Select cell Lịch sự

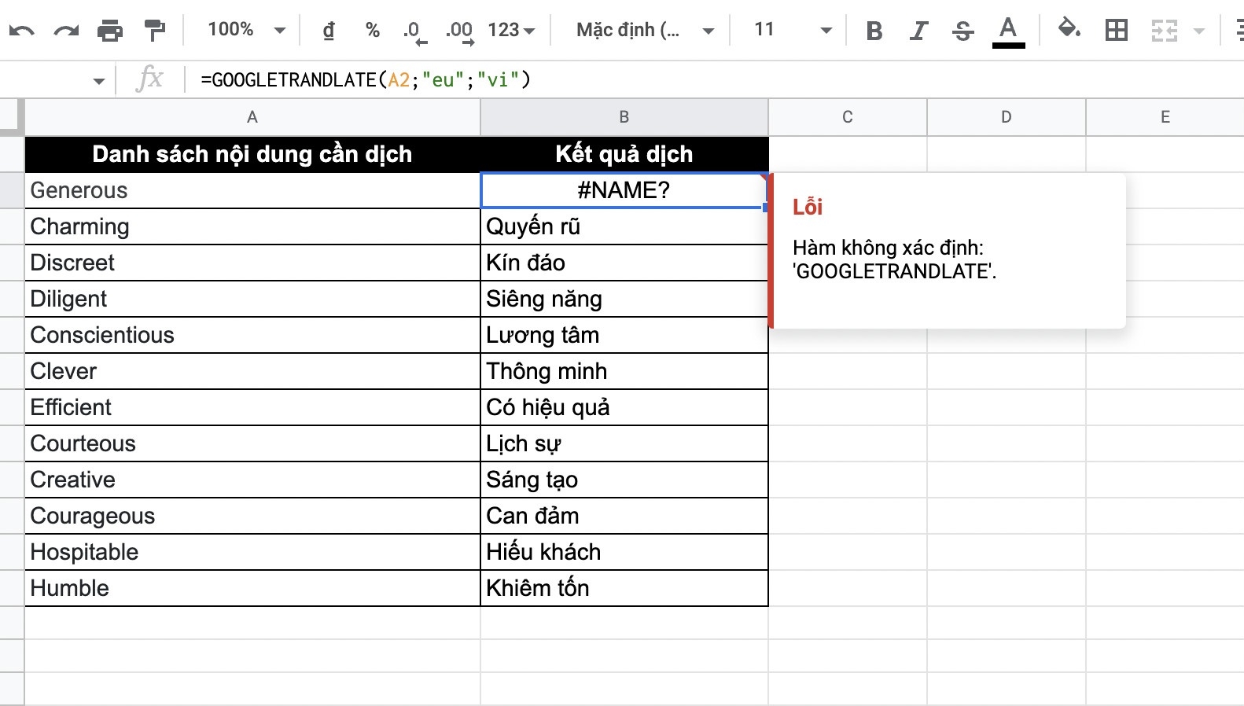(624, 443)
